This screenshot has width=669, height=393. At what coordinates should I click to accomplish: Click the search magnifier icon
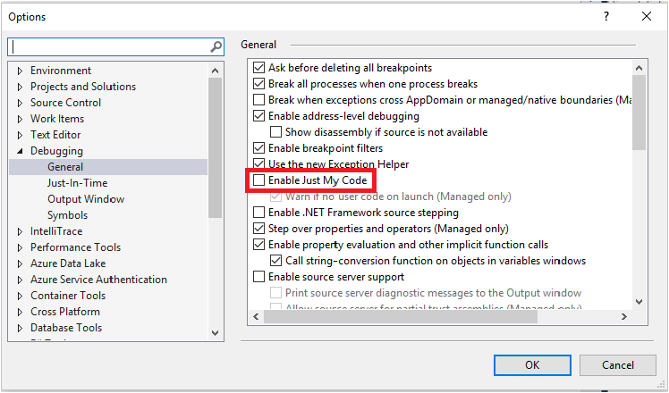216,46
